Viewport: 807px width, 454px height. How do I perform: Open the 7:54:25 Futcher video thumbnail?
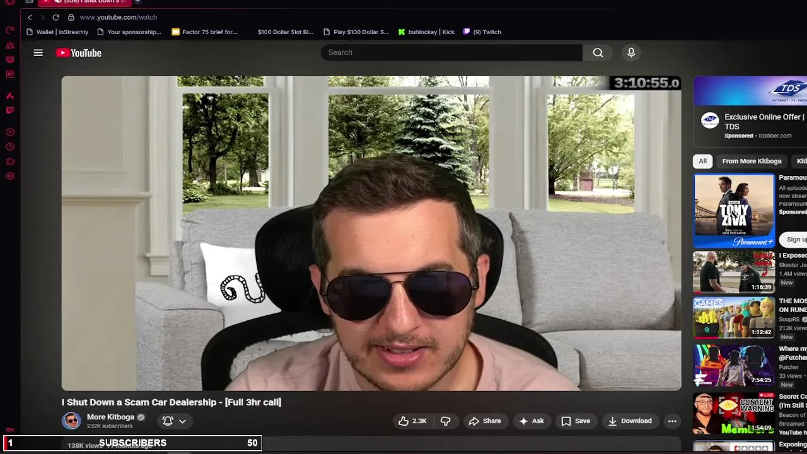pos(734,364)
